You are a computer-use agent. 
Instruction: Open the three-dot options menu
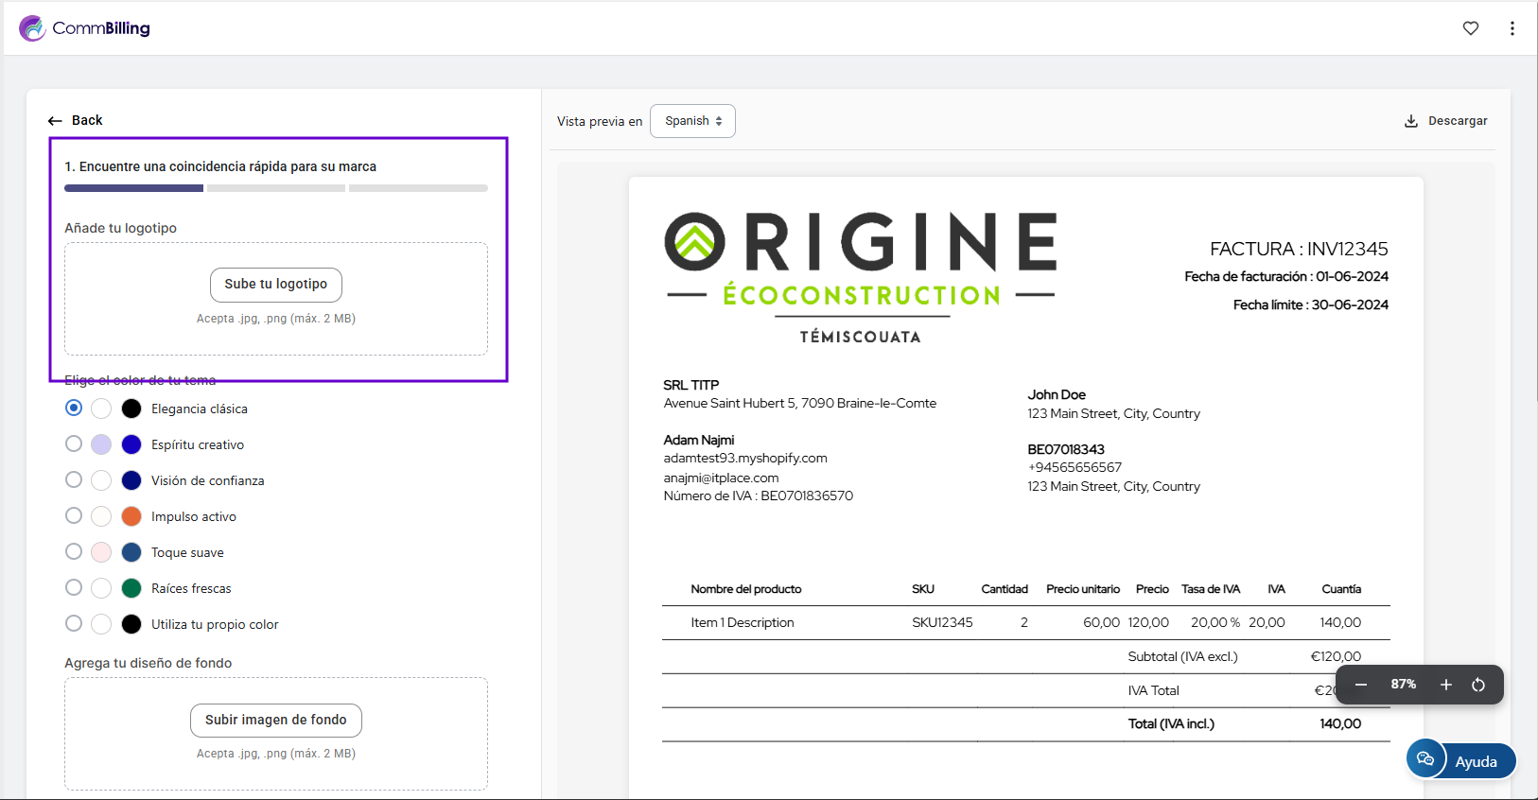click(1512, 28)
